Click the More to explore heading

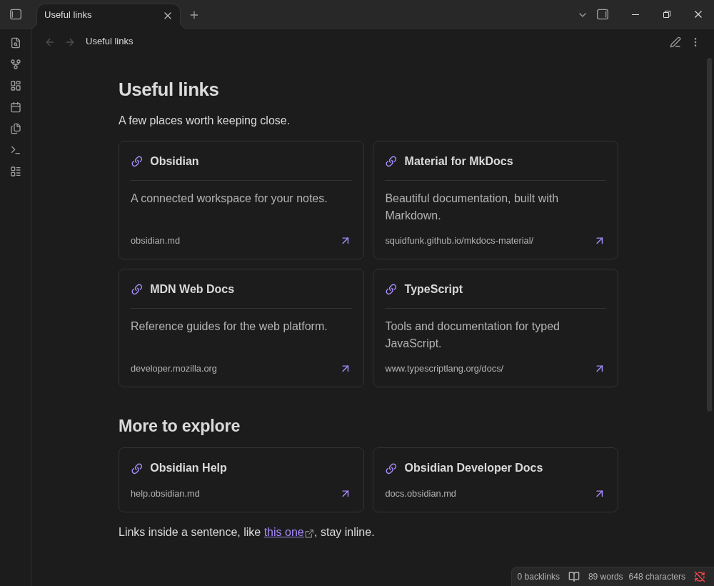[179, 426]
